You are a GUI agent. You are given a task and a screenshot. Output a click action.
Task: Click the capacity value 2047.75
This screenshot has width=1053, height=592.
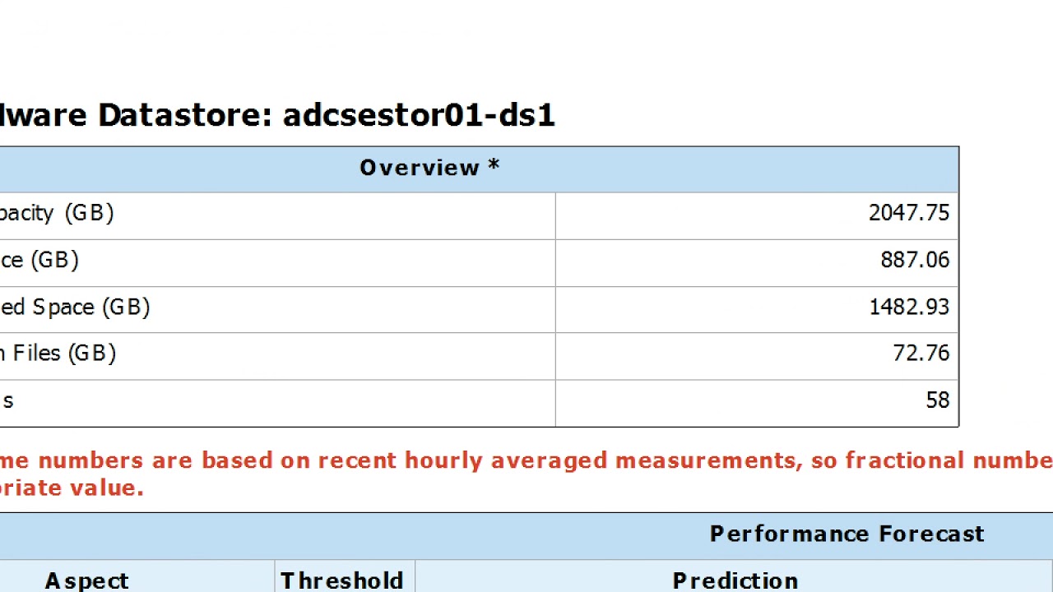pyautogui.click(x=909, y=213)
